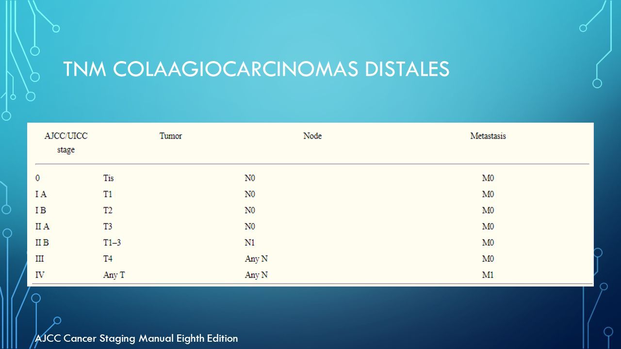Select the Node column header
Image resolution: width=621 pixels, height=349 pixels.
pyautogui.click(x=312, y=136)
